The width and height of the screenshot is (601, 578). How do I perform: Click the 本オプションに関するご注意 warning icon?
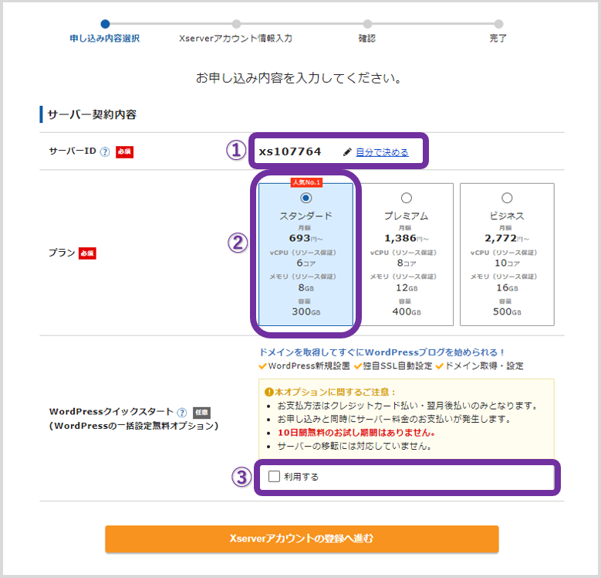pyautogui.click(x=268, y=393)
